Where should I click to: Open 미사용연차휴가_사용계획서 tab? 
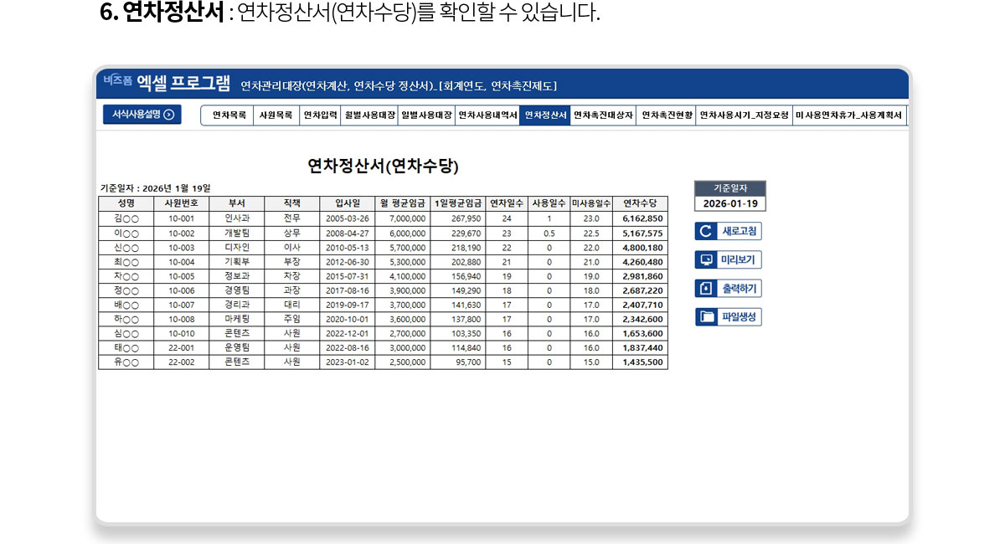point(848,115)
